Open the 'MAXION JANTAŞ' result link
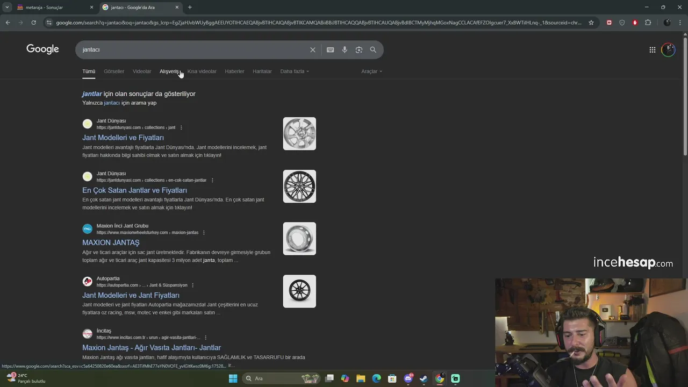This screenshot has height=387, width=688. tap(111, 242)
